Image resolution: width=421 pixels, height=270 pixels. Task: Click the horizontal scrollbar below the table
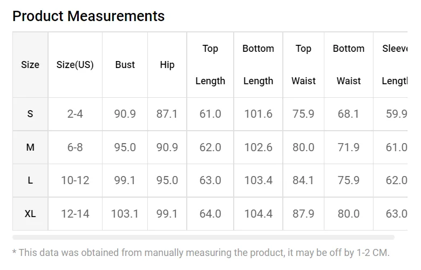203,237
